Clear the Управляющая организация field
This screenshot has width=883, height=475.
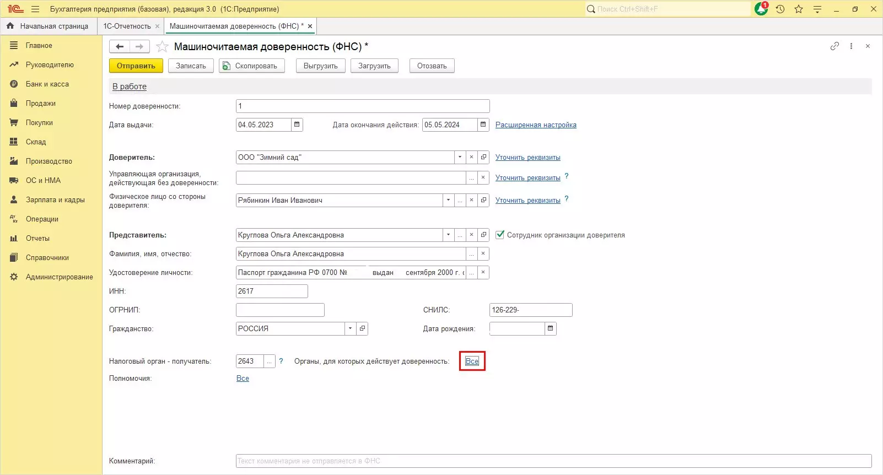click(x=483, y=177)
